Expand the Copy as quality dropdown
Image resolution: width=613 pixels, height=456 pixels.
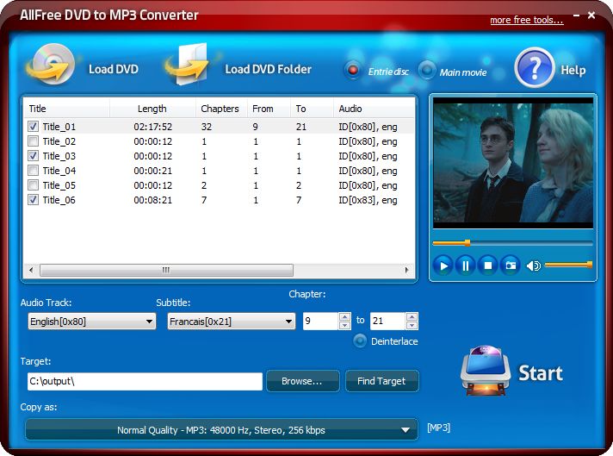[221, 430]
